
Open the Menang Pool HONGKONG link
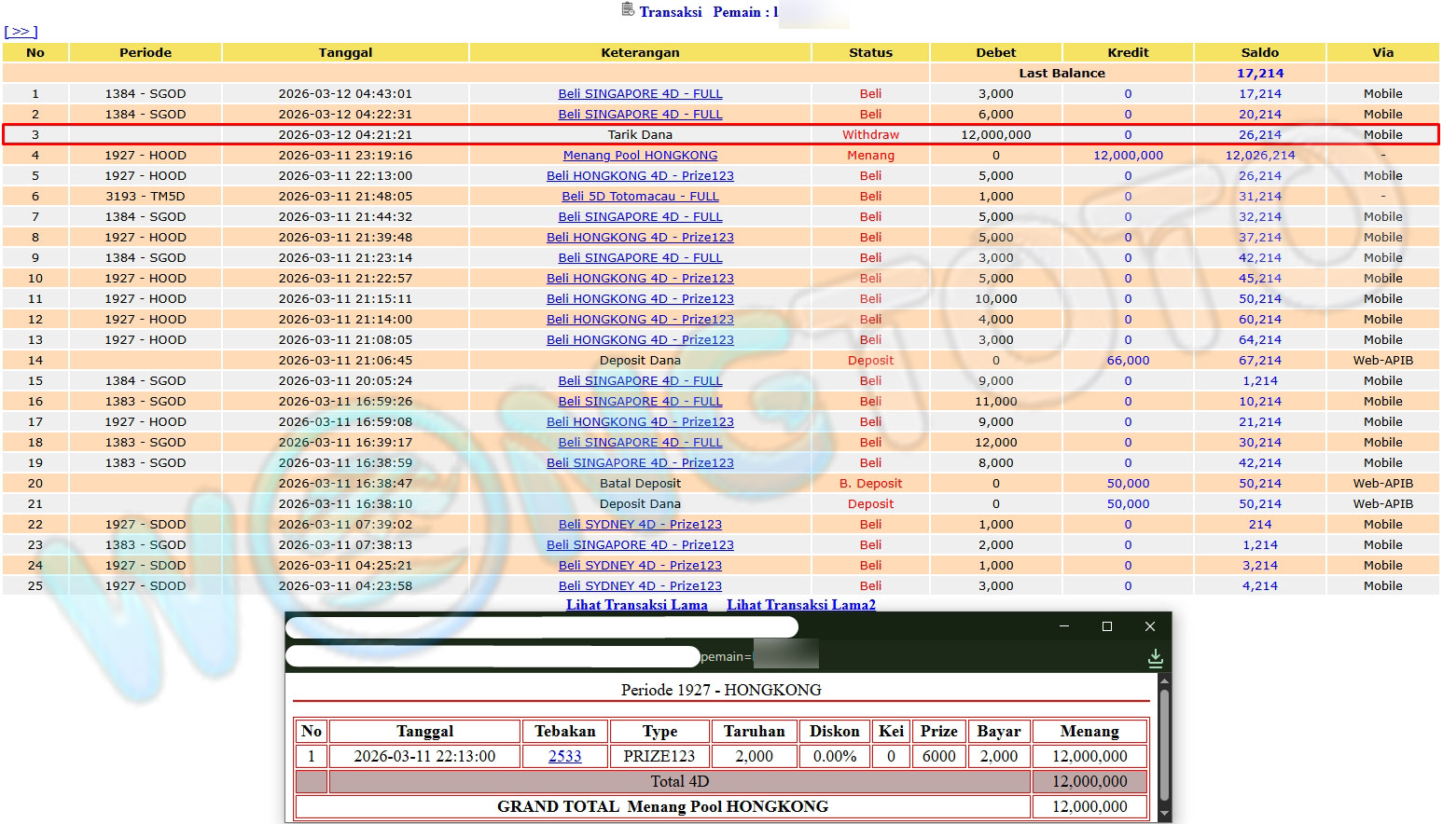tap(640, 156)
